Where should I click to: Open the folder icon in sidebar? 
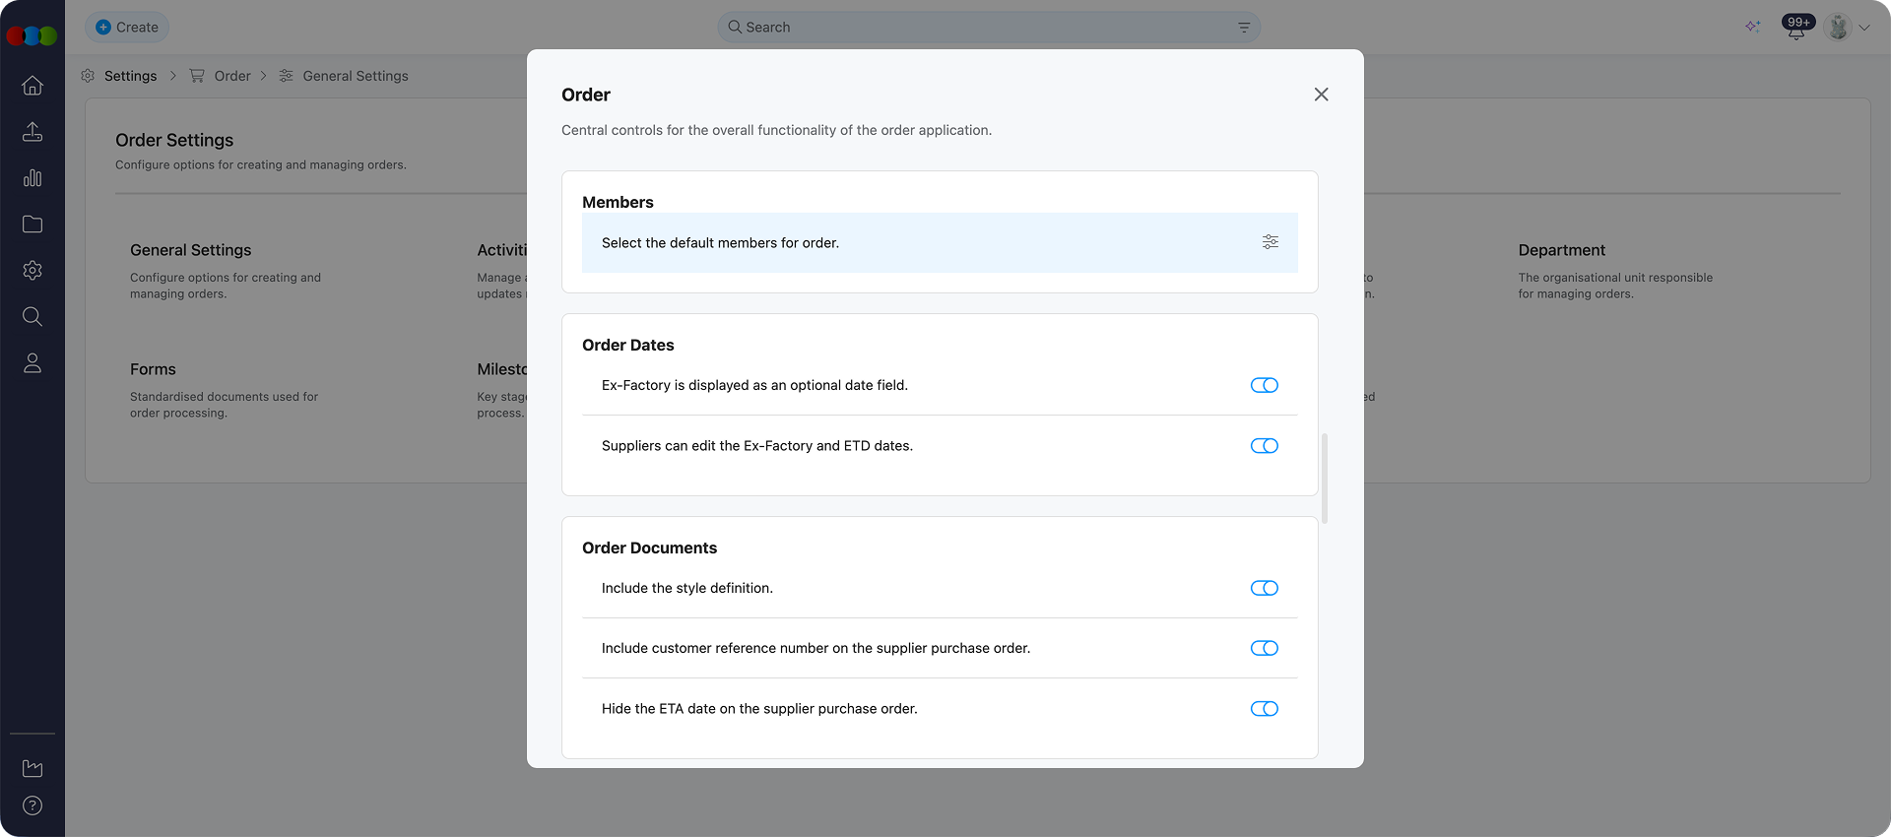33,225
